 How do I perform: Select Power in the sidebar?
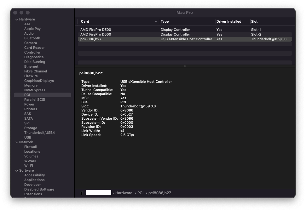point(29,104)
